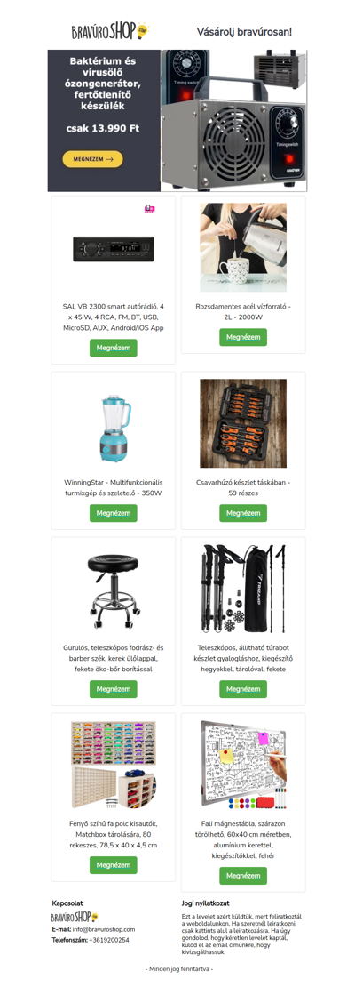Click Megnézem under the SAL VB 2300 autórádió
This screenshot has height=995, width=355.
click(114, 348)
